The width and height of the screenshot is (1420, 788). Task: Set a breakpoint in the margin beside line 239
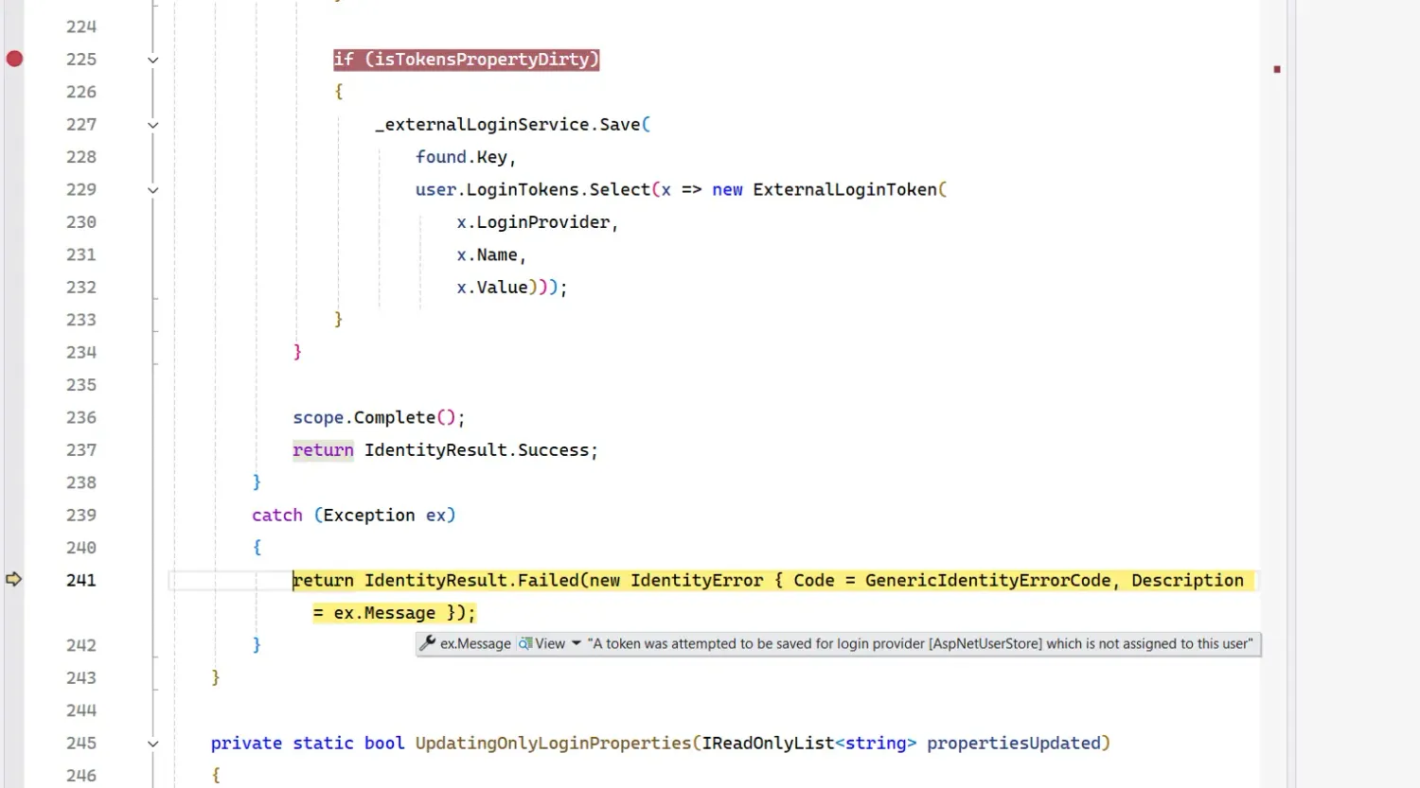pyautogui.click(x=14, y=515)
